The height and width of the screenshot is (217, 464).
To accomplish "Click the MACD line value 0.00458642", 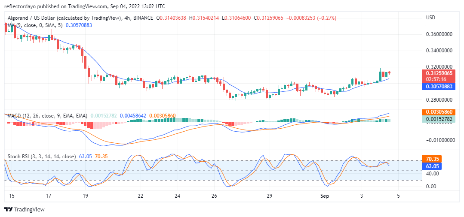I will coord(133,115).
